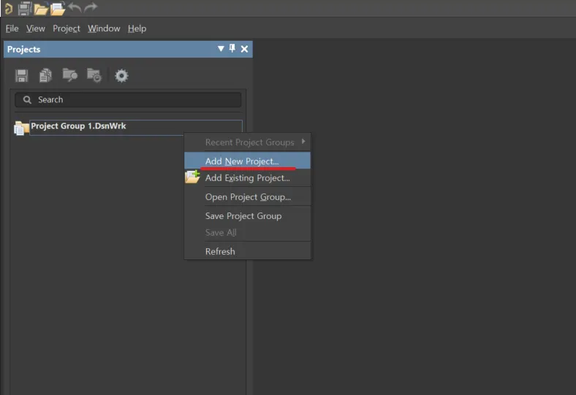Click the Save All entry in the context menu
The width and height of the screenshot is (576, 395).
point(247,232)
